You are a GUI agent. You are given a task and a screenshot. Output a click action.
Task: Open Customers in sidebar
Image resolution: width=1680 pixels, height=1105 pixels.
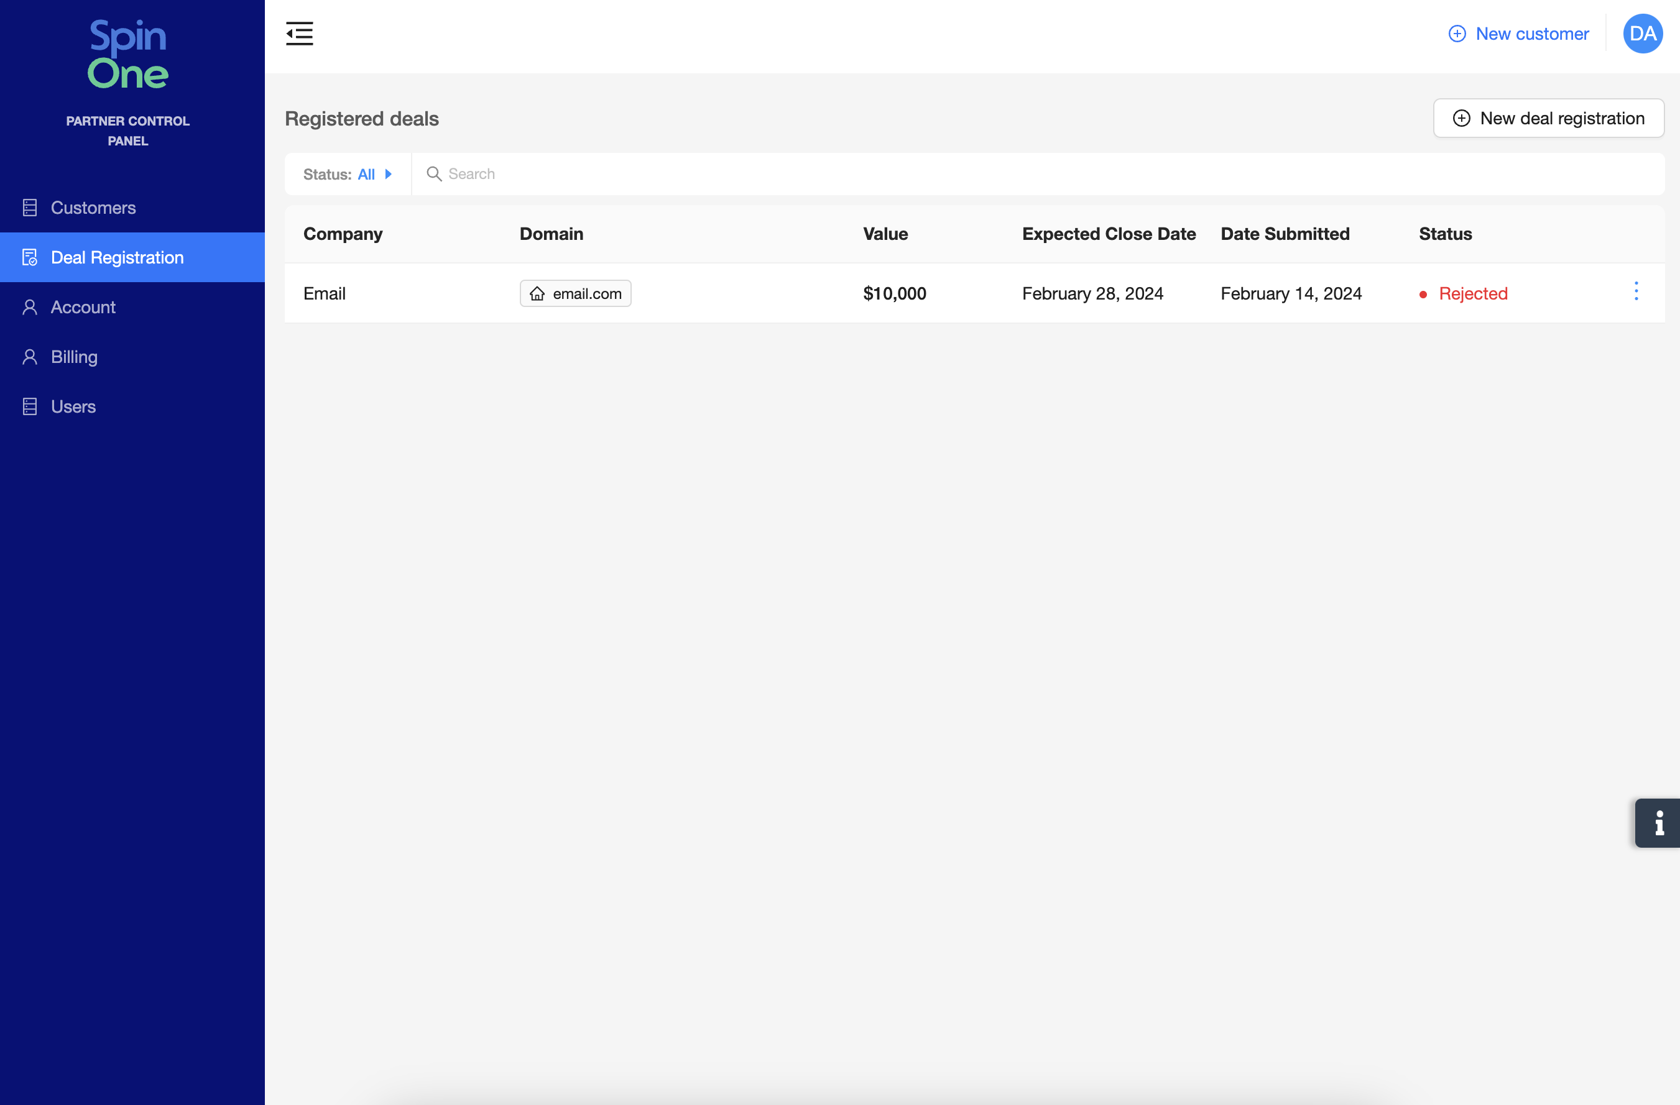(x=93, y=208)
